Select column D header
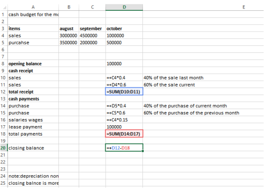The width and height of the screenshot is (264, 188). click(124, 7)
